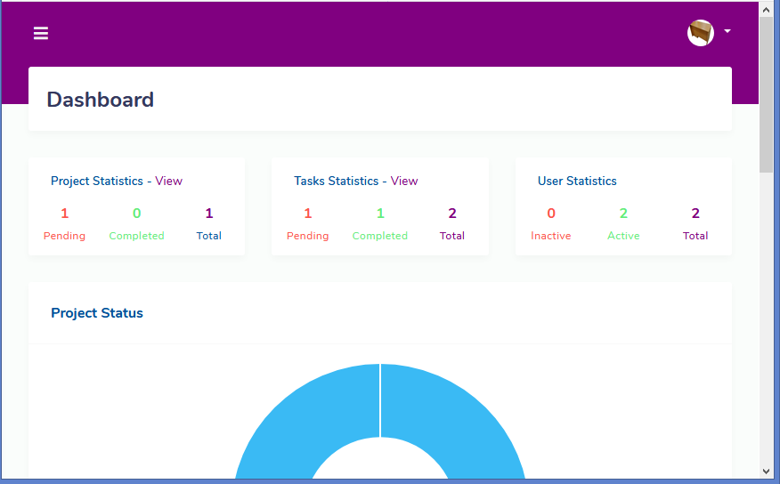Click the active users count 2
Screen dimensions: 780x484
click(x=623, y=214)
